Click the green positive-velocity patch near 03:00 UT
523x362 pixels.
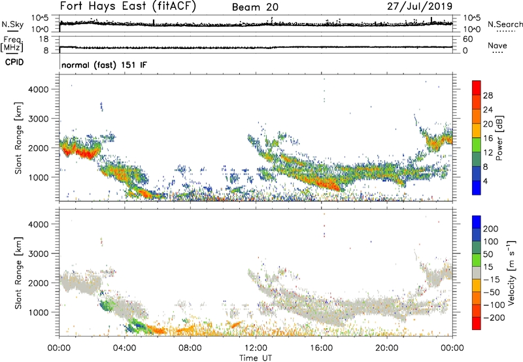(106, 305)
